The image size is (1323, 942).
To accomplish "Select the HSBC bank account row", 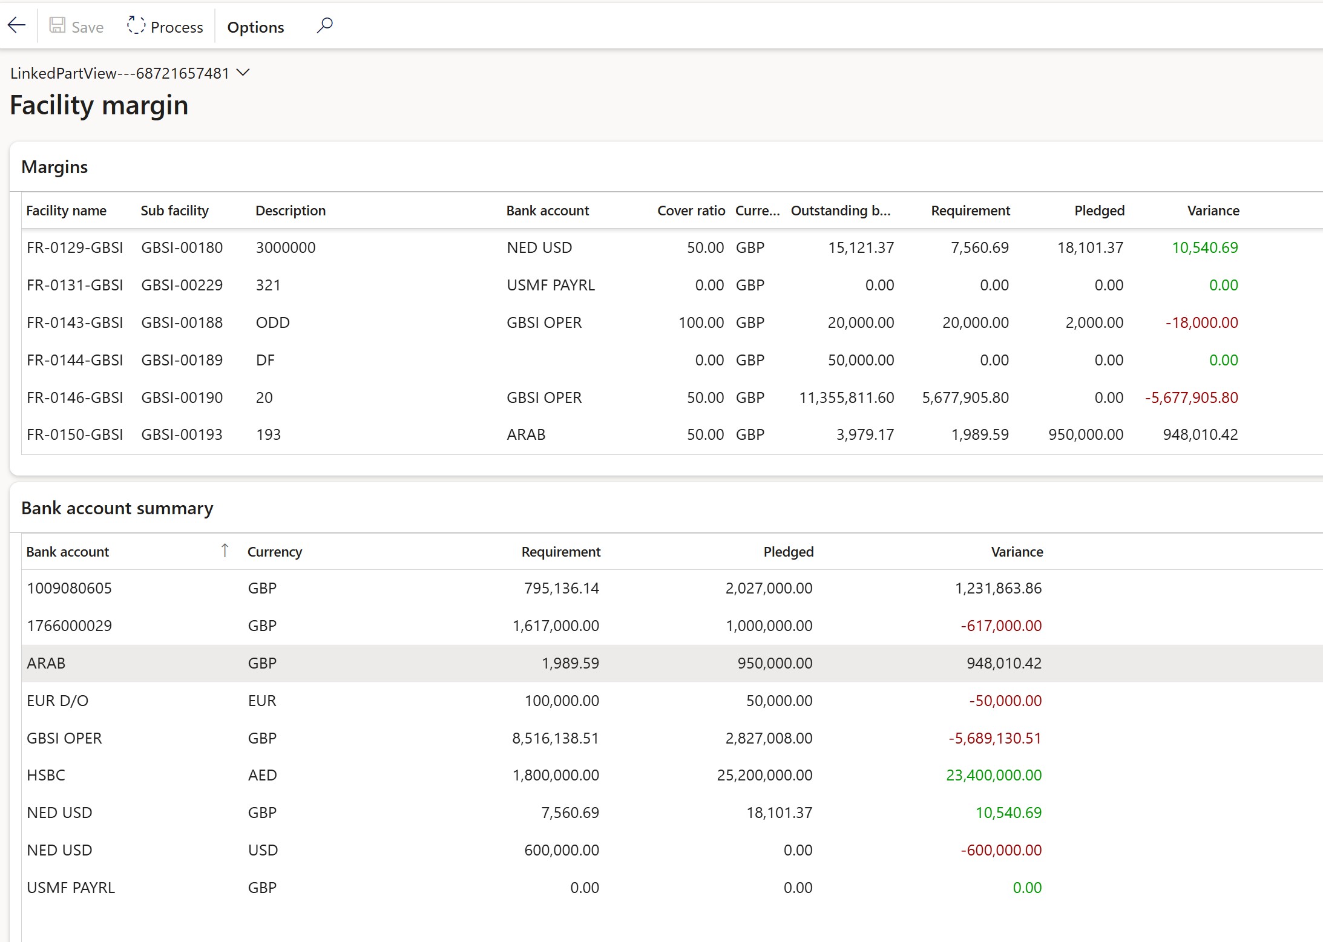I will coord(46,775).
